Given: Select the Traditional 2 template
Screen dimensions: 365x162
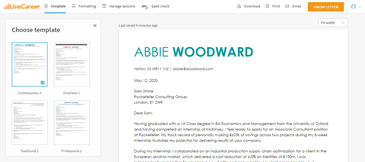Looking at the screenshot, I should coord(29,123).
